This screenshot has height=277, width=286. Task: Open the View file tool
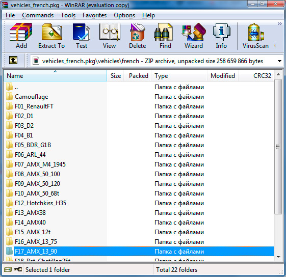point(110,36)
